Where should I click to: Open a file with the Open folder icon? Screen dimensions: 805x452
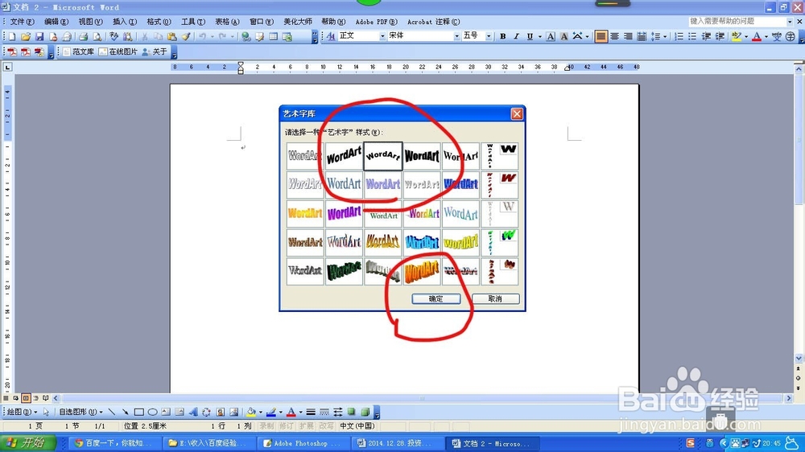pos(26,36)
